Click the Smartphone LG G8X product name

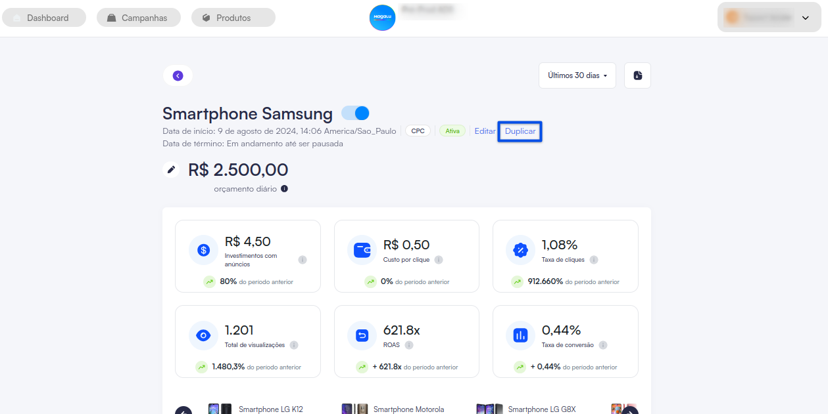coord(542,409)
